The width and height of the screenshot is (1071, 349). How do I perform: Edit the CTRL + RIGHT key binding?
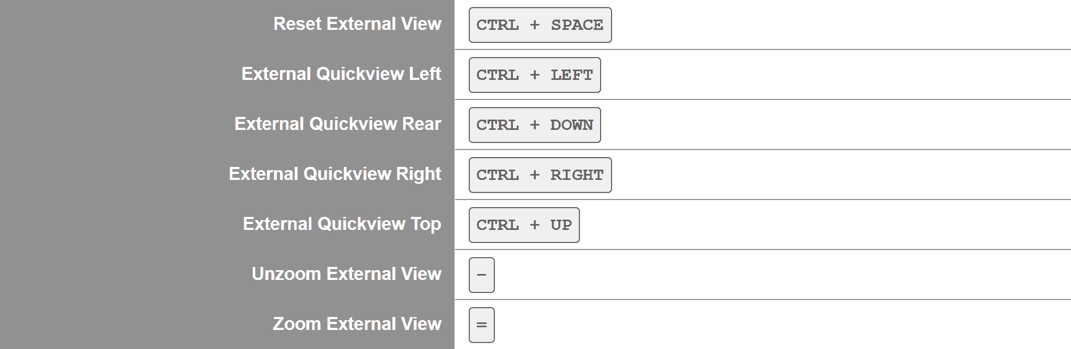540,175
